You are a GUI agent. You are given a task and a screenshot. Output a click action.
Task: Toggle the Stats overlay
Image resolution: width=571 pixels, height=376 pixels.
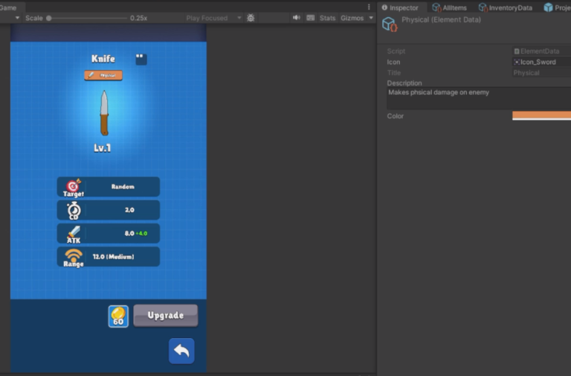click(x=327, y=18)
